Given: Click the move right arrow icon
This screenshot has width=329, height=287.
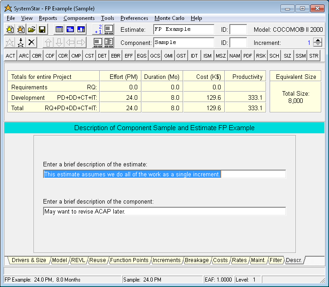Looking at the screenshot, I should [81, 43].
